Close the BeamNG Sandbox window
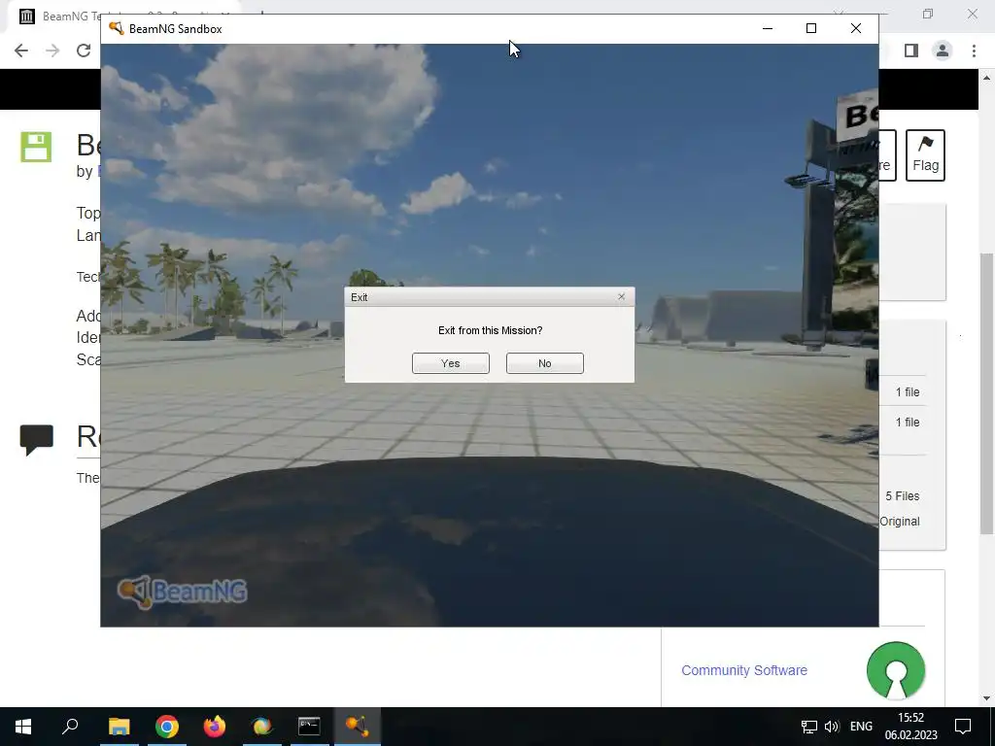The height and width of the screenshot is (746, 995). tap(855, 28)
